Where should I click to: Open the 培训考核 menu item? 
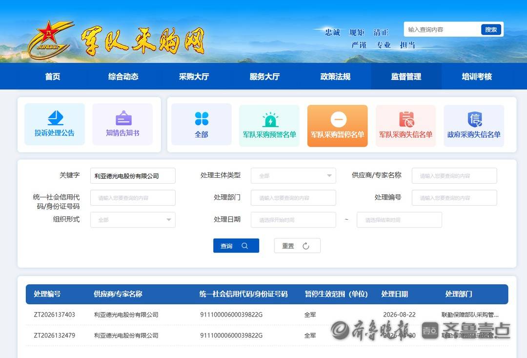477,76
